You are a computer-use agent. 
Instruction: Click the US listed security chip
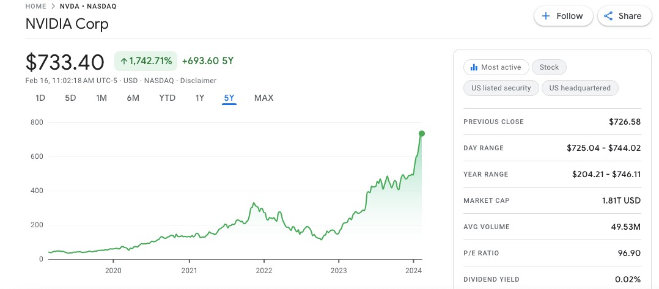click(x=501, y=88)
